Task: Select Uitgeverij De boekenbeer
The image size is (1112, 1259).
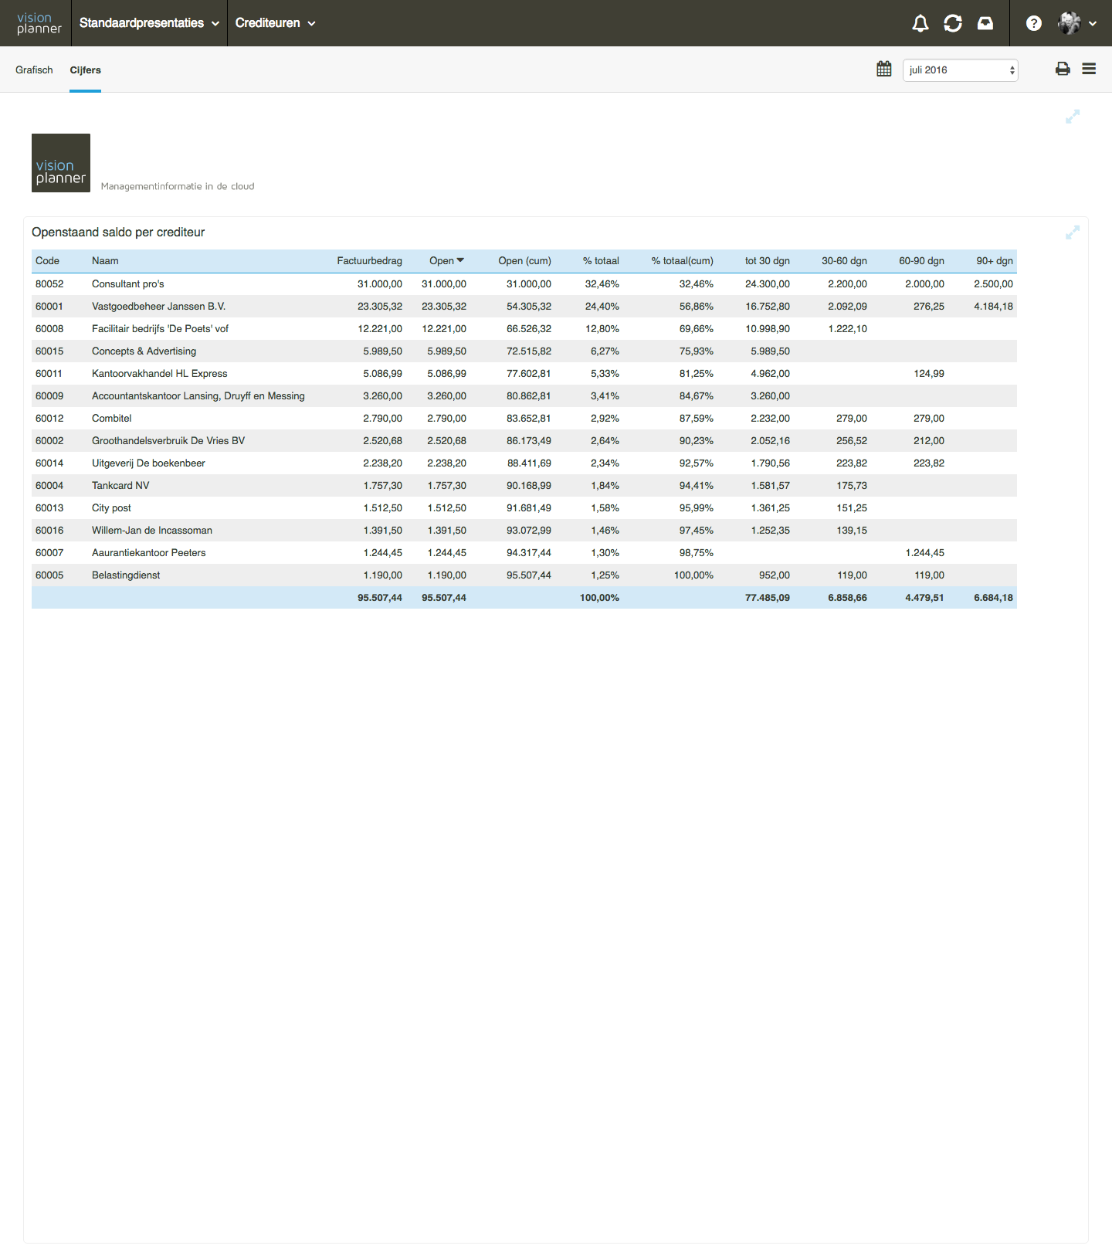Action: point(524,463)
